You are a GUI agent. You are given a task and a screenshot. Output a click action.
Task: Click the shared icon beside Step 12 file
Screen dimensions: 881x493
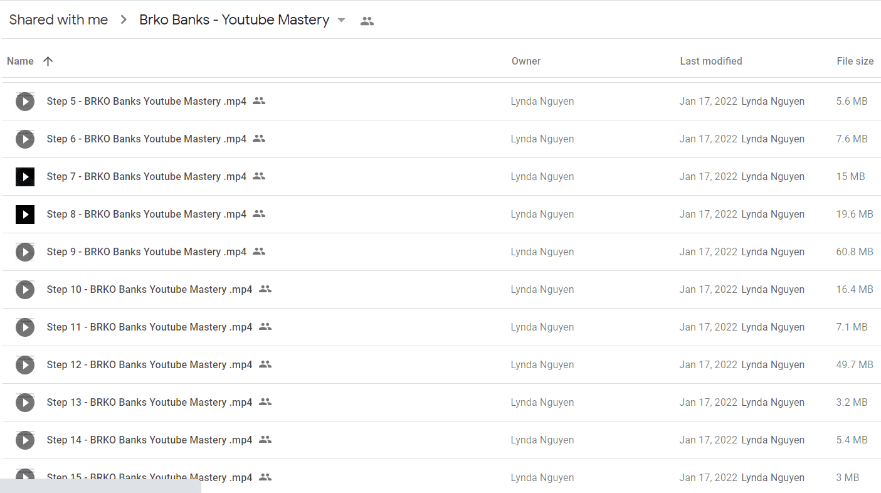[x=265, y=364]
